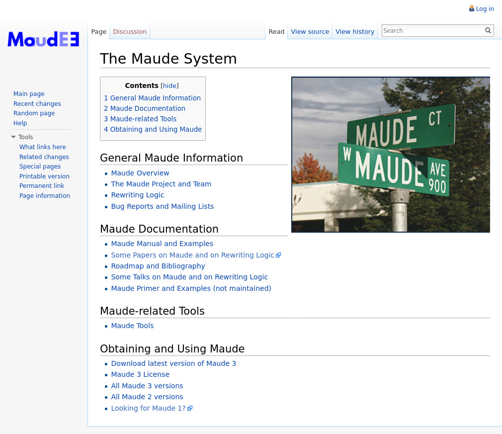502x434 pixels.
Task: Open Printable version in sidebar
Action: [44, 176]
